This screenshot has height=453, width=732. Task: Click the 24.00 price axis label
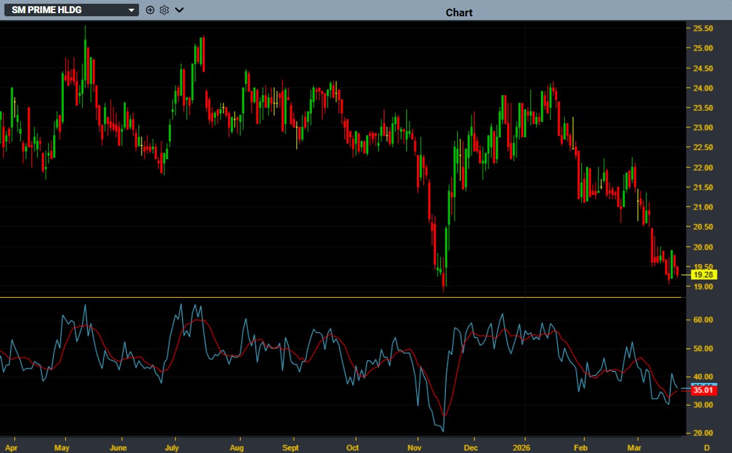click(x=703, y=88)
